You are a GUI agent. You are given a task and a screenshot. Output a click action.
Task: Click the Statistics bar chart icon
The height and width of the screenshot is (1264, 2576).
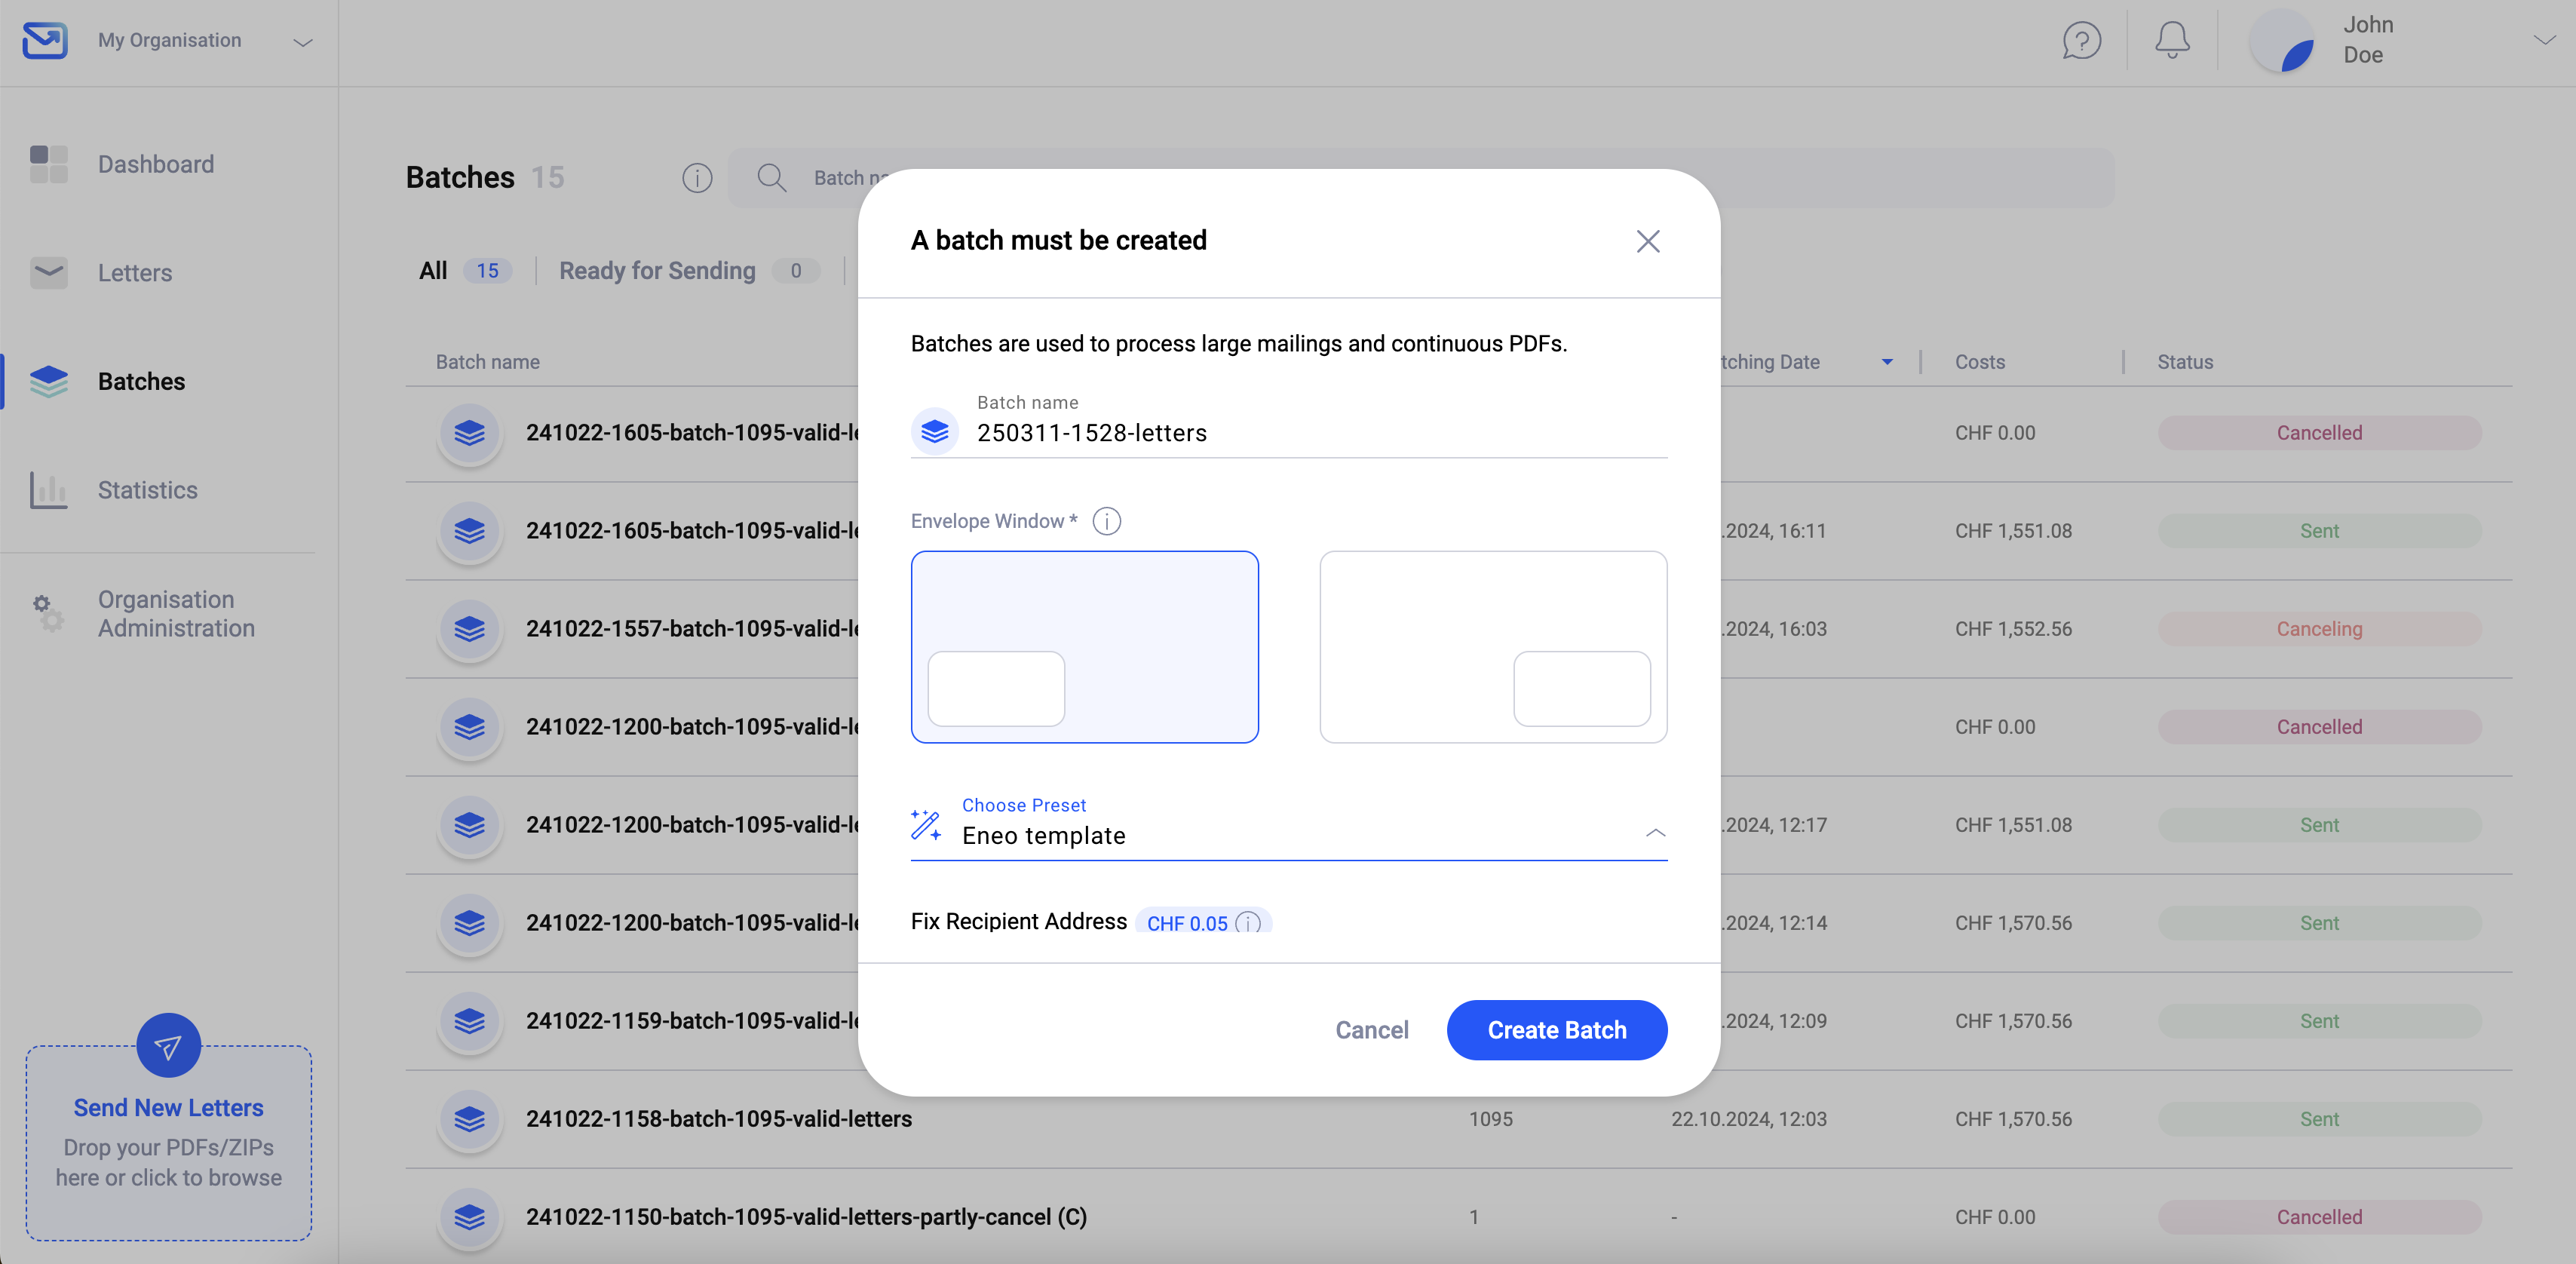pyautogui.click(x=49, y=490)
